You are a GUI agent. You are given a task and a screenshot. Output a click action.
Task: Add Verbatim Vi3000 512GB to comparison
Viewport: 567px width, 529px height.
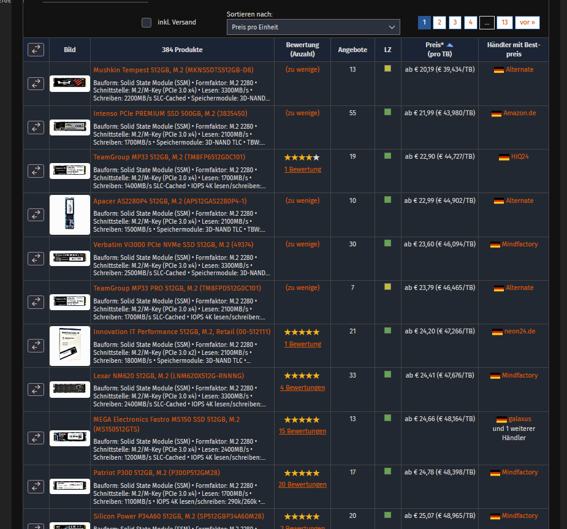tap(36, 259)
